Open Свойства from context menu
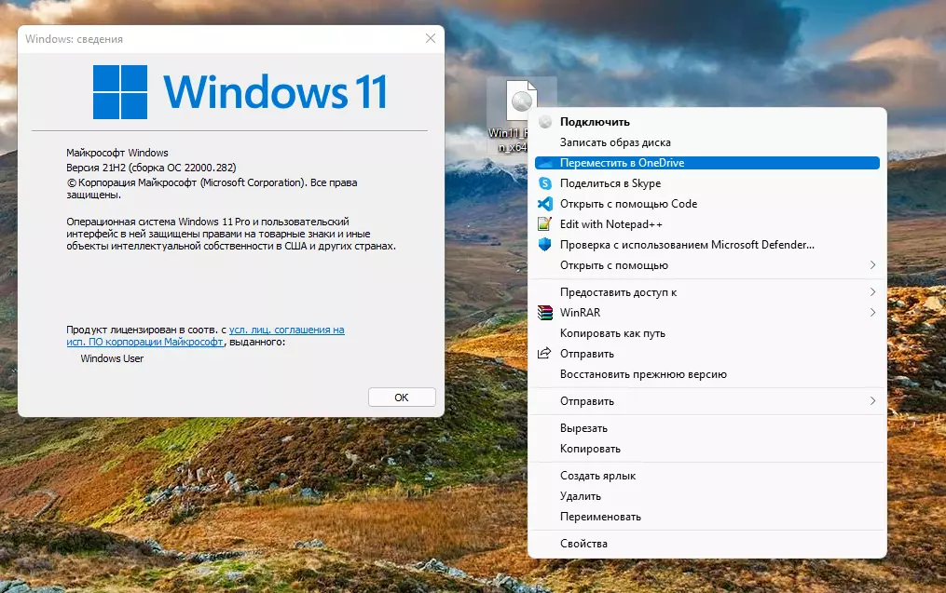The width and height of the screenshot is (946, 593). (707, 543)
